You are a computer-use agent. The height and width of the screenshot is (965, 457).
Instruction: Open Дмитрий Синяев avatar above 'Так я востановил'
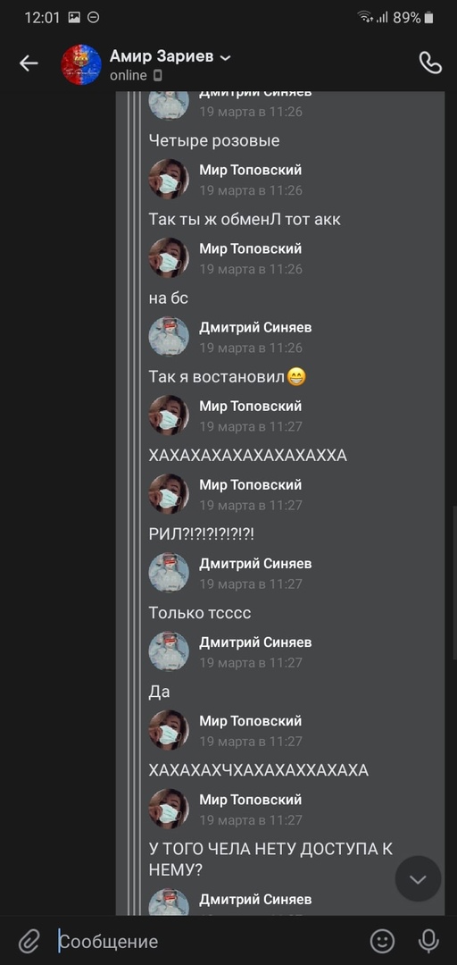click(x=169, y=337)
